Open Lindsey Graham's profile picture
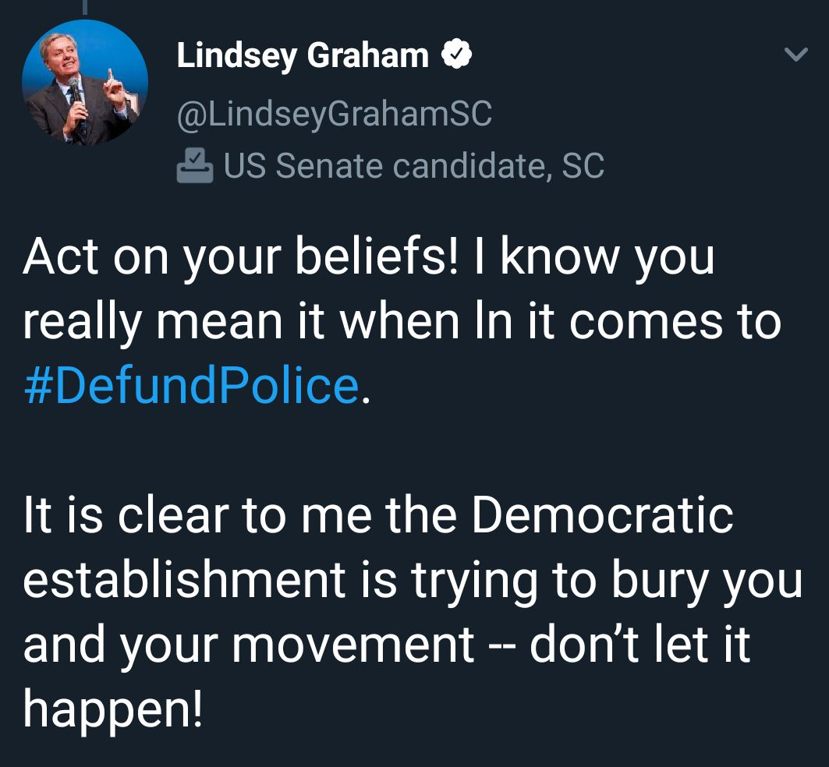The height and width of the screenshot is (767, 829). point(85,83)
